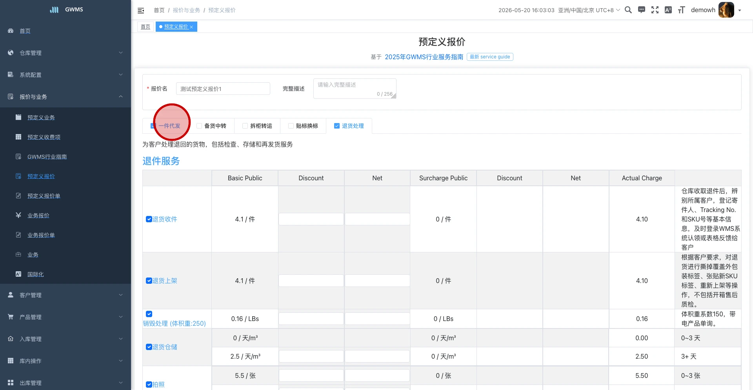The width and height of the screenshot is (753, 390).
Task: Focus the 完整描述 textarea
Action: click(x=355, y=89)
